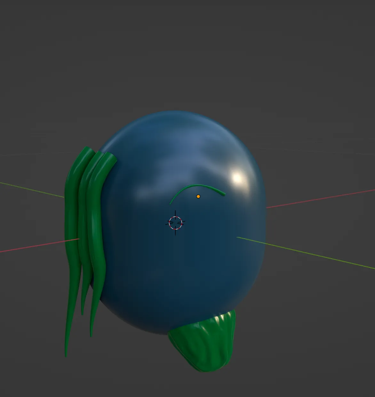Select the green wrinkled shape beneath the head

click(203, 341)
